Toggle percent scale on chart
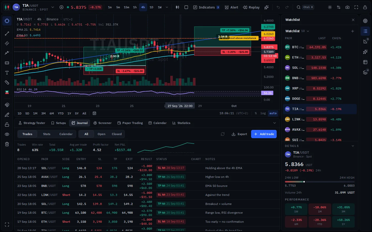The image size is (372, 232). tap(256, 113)
